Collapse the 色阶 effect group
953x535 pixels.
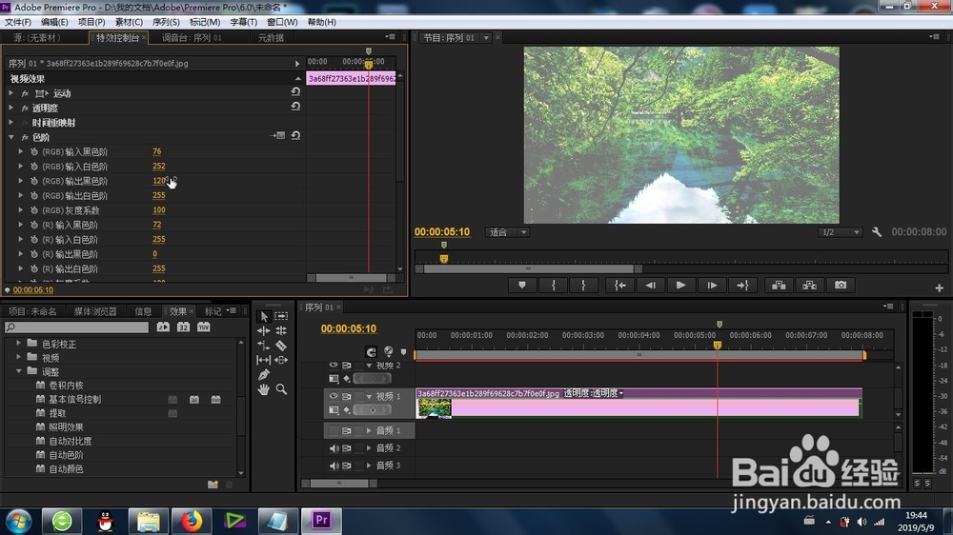(11, 137)
